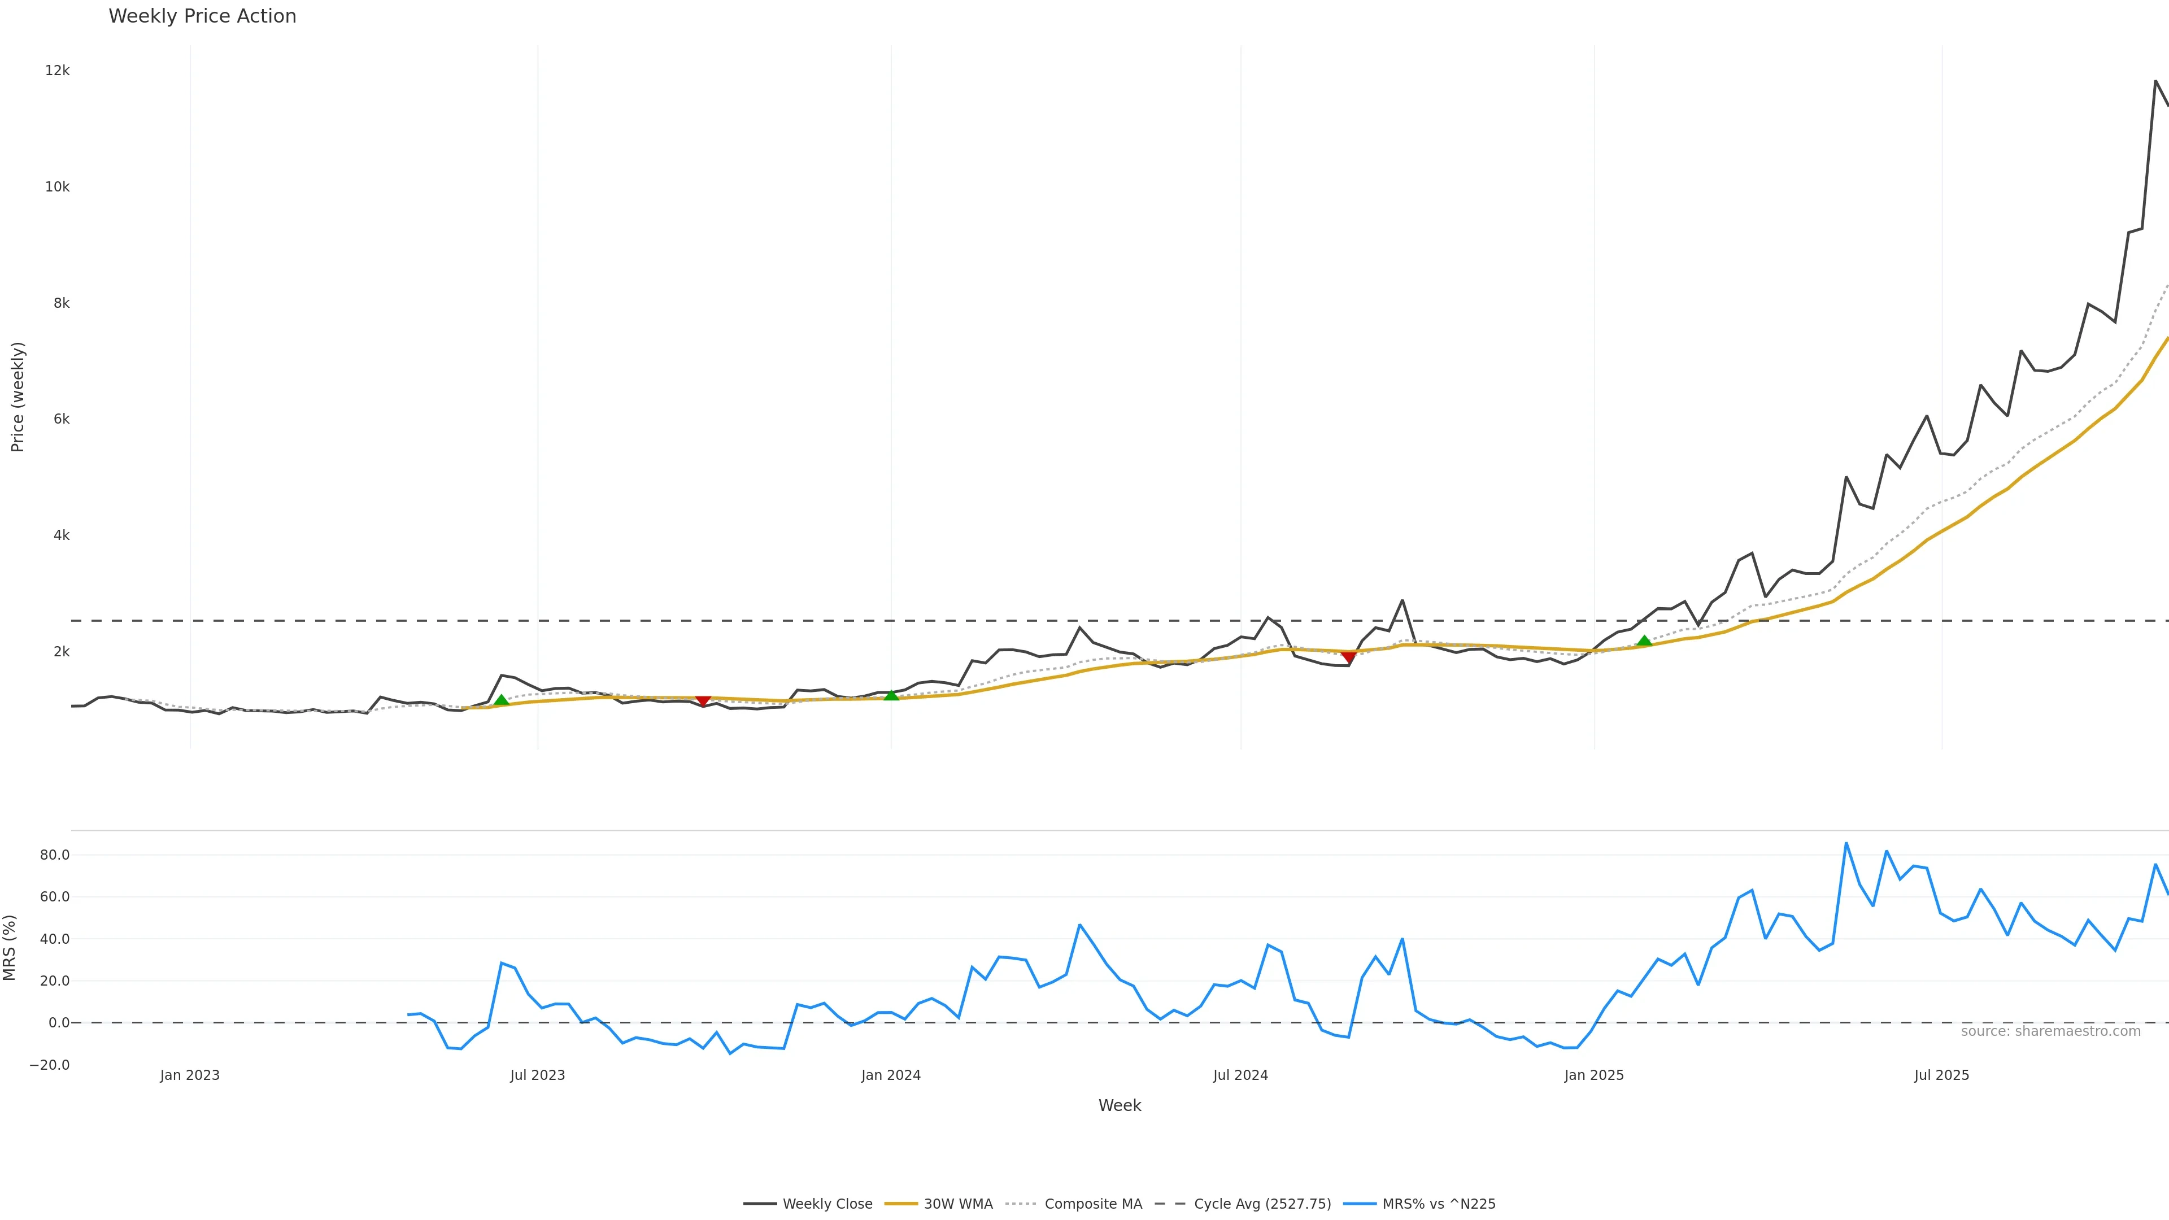Open the source: sharemaestro.com text
The width and height of the screenshot is (2169, 1220).
click(x=2050, y=1031)
